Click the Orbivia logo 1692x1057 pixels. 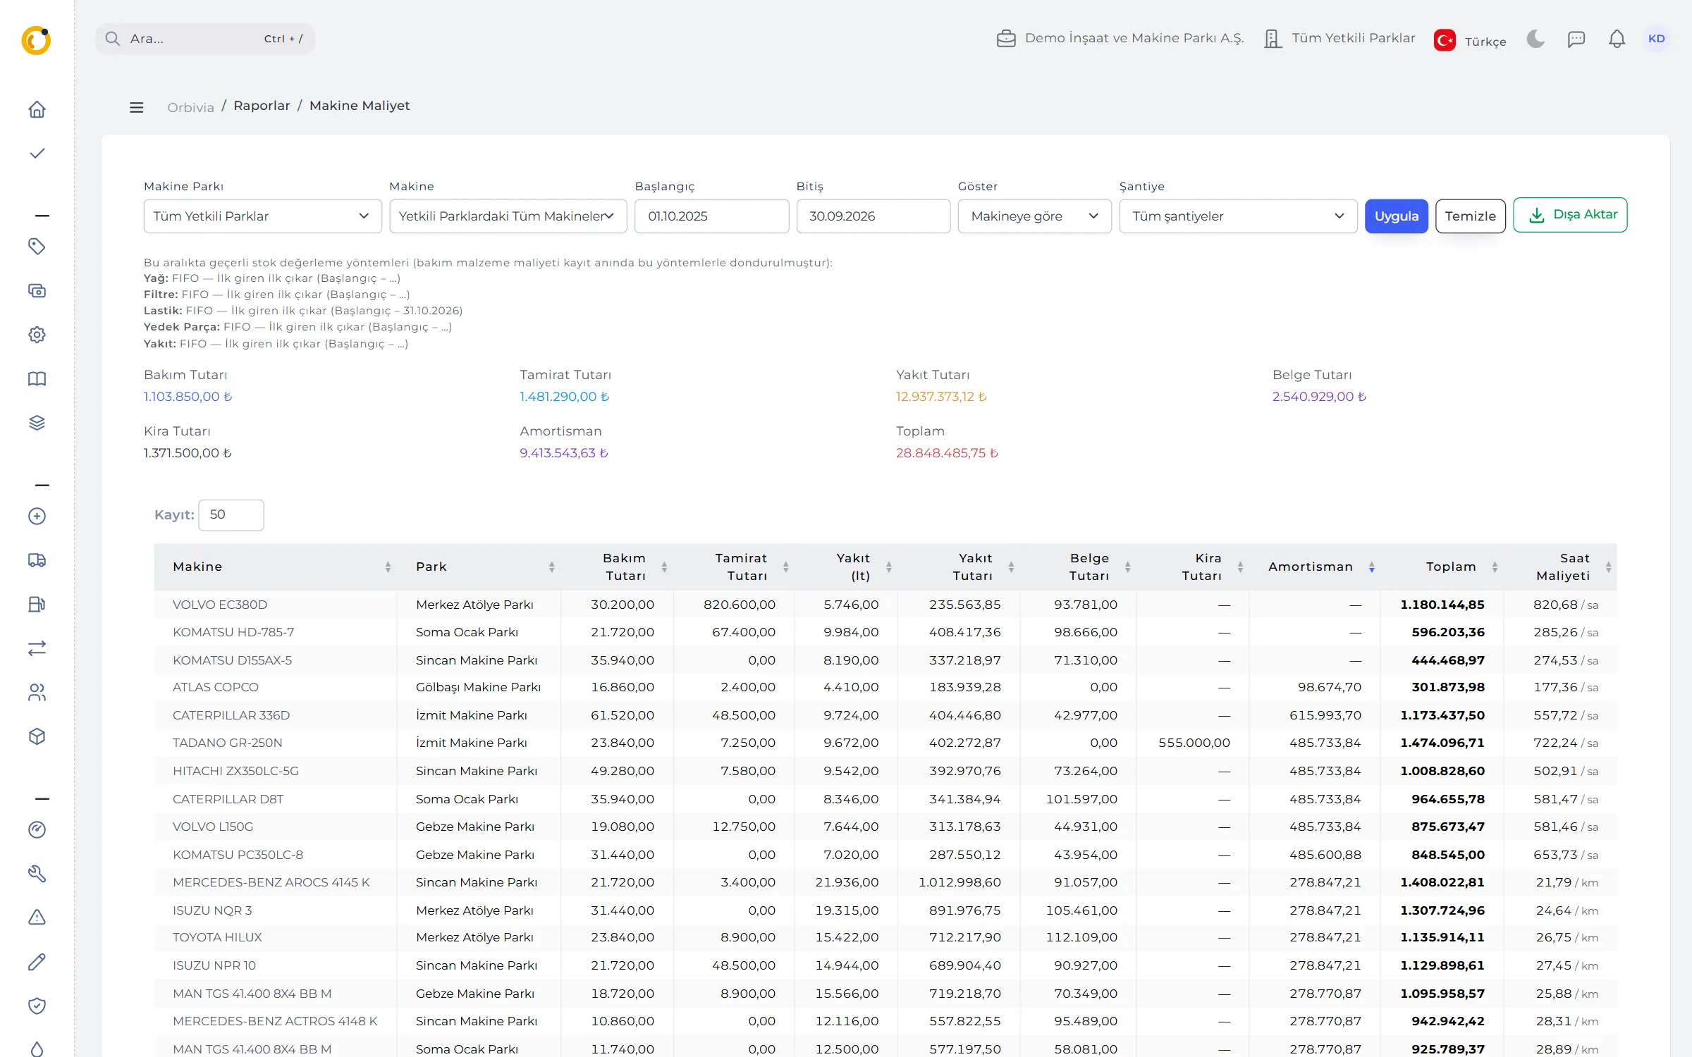pyautogui.click(x=36, y=40)
